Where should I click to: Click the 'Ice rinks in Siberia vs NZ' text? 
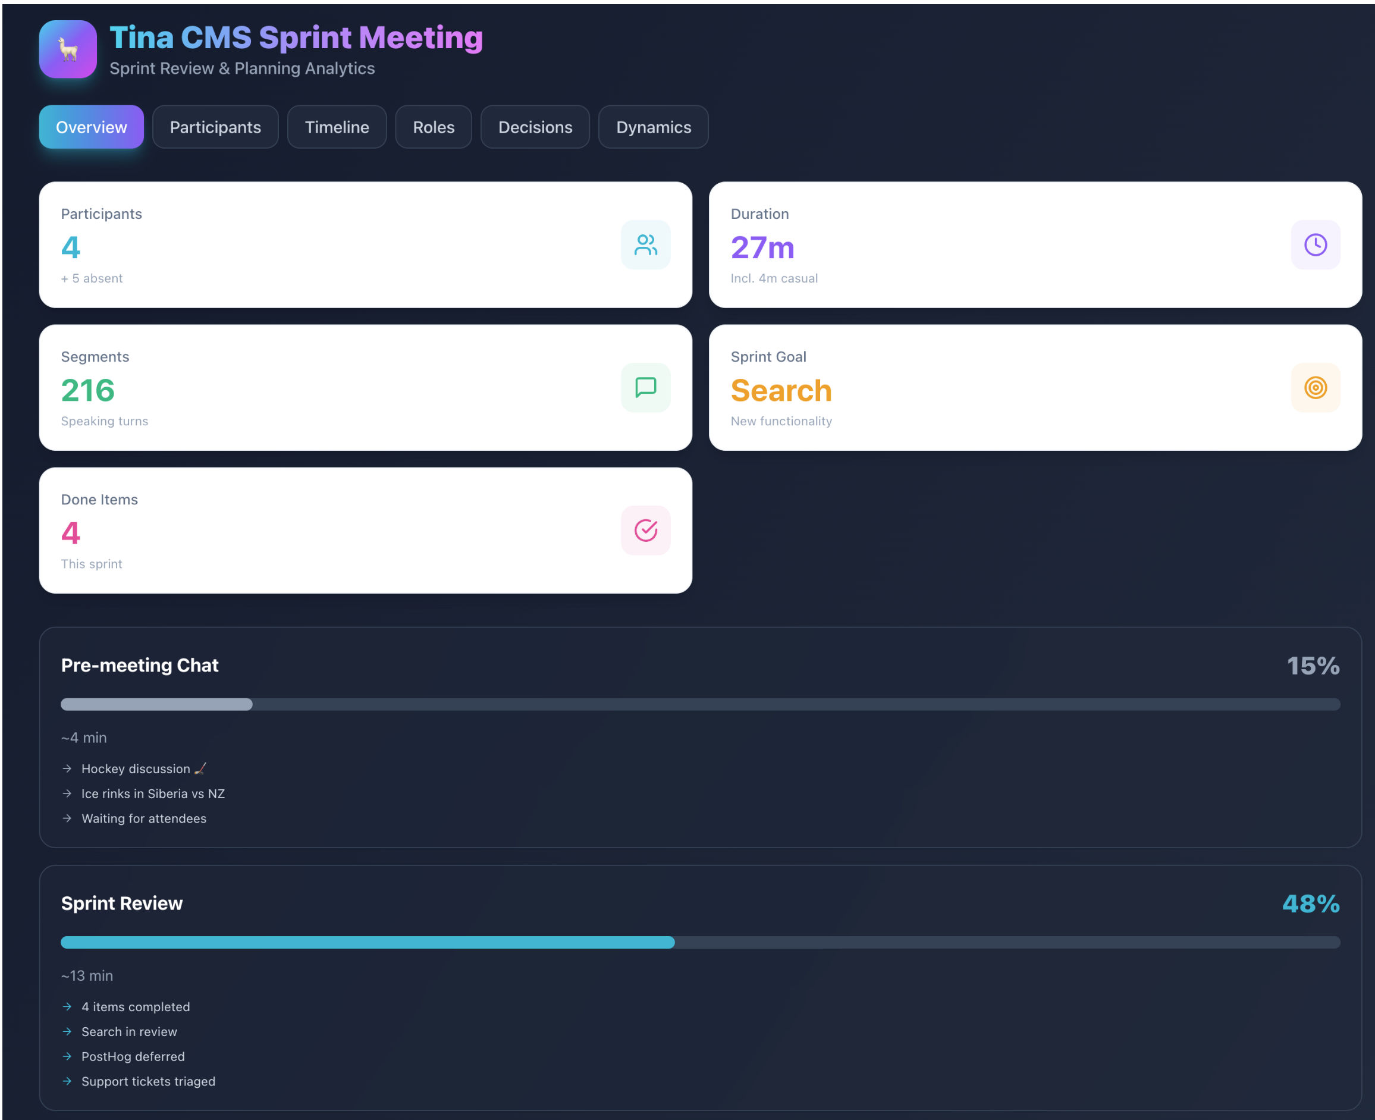[x=153, y=793]
